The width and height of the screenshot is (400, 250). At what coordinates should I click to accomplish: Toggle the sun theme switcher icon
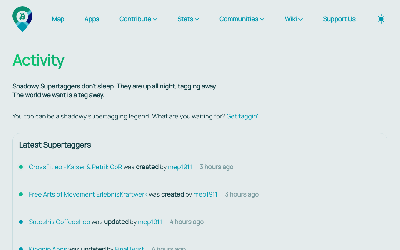[381, 19]
